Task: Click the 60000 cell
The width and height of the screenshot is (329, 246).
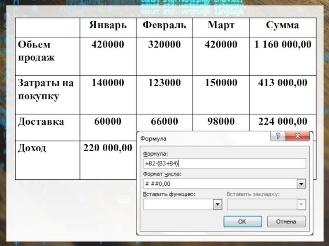Action: 108,128
